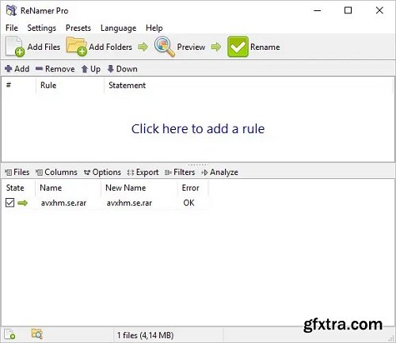Click 'Click here to add a rule' link
The image size is (396, 343).
coord(198,129)
